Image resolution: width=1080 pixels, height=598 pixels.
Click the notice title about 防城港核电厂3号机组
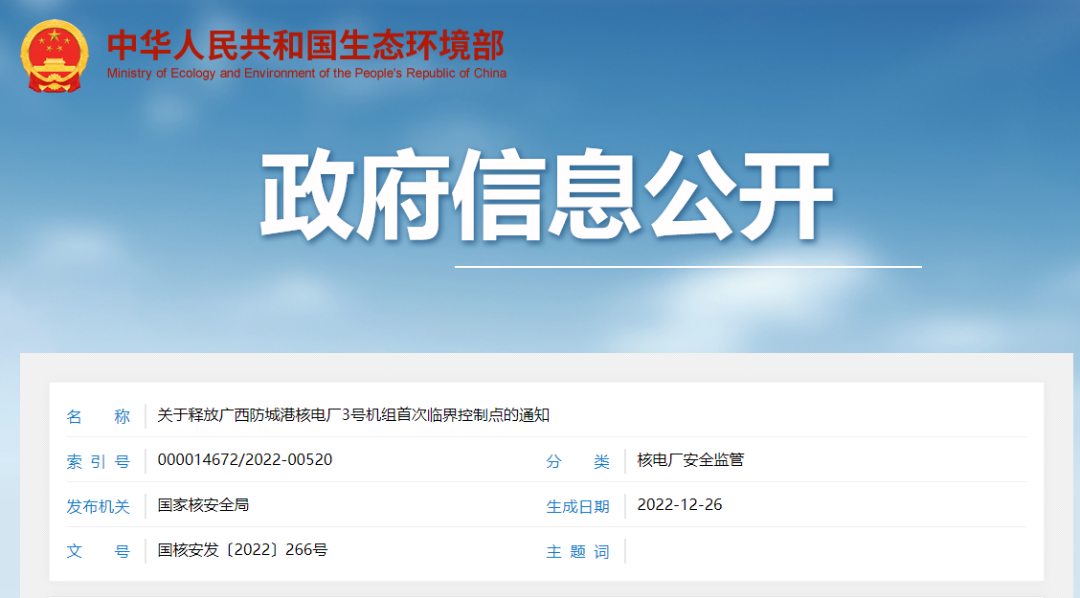353,415
